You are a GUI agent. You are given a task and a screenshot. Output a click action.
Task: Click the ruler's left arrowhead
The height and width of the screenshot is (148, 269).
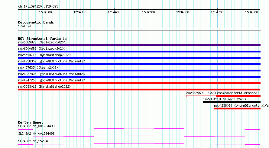pyautogui.click(x=19, y=10)
